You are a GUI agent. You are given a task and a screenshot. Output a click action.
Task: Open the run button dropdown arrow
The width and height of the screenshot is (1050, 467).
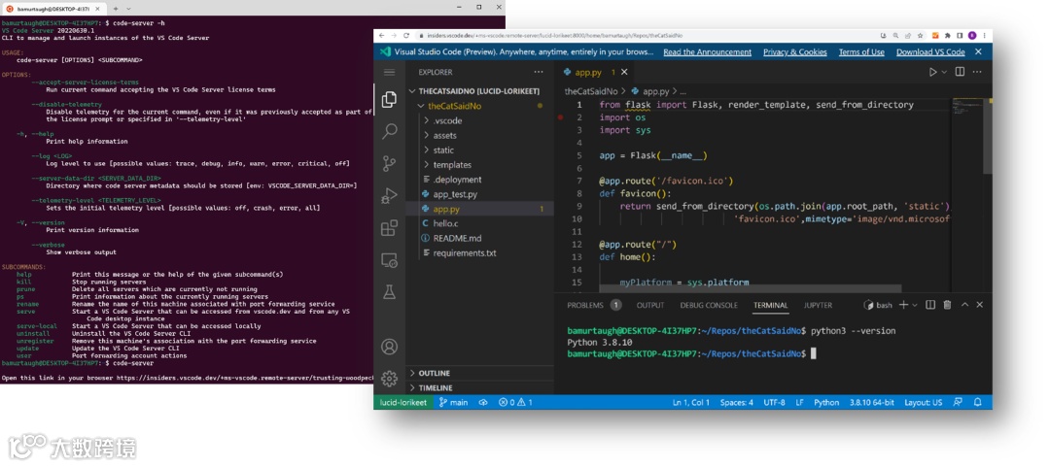(944, 72)
